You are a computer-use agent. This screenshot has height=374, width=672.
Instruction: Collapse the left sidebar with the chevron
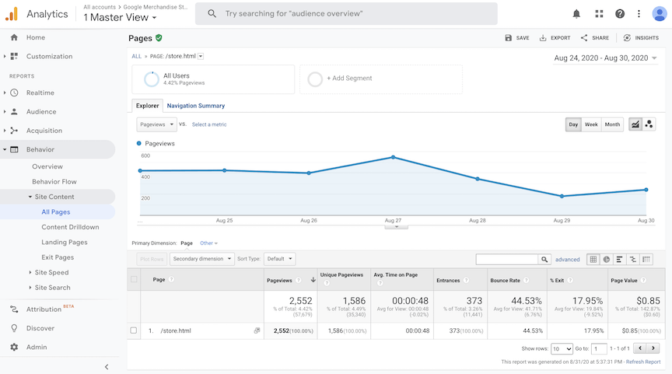(107, 367)
